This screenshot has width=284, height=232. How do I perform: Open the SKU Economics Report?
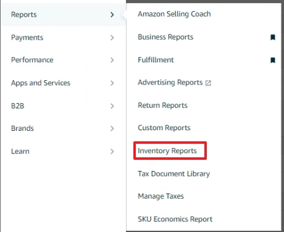175,219
